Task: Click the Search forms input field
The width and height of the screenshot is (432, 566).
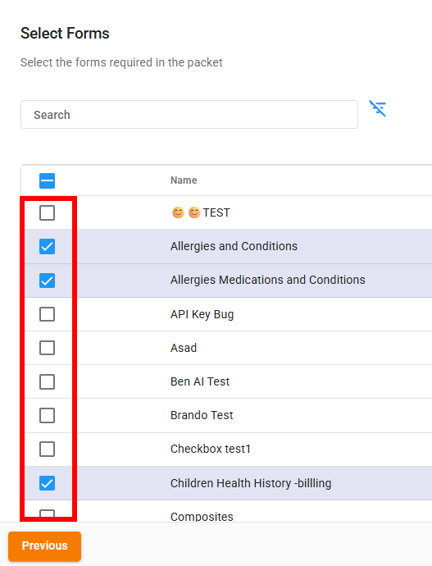Action: (x=189, y=114)
